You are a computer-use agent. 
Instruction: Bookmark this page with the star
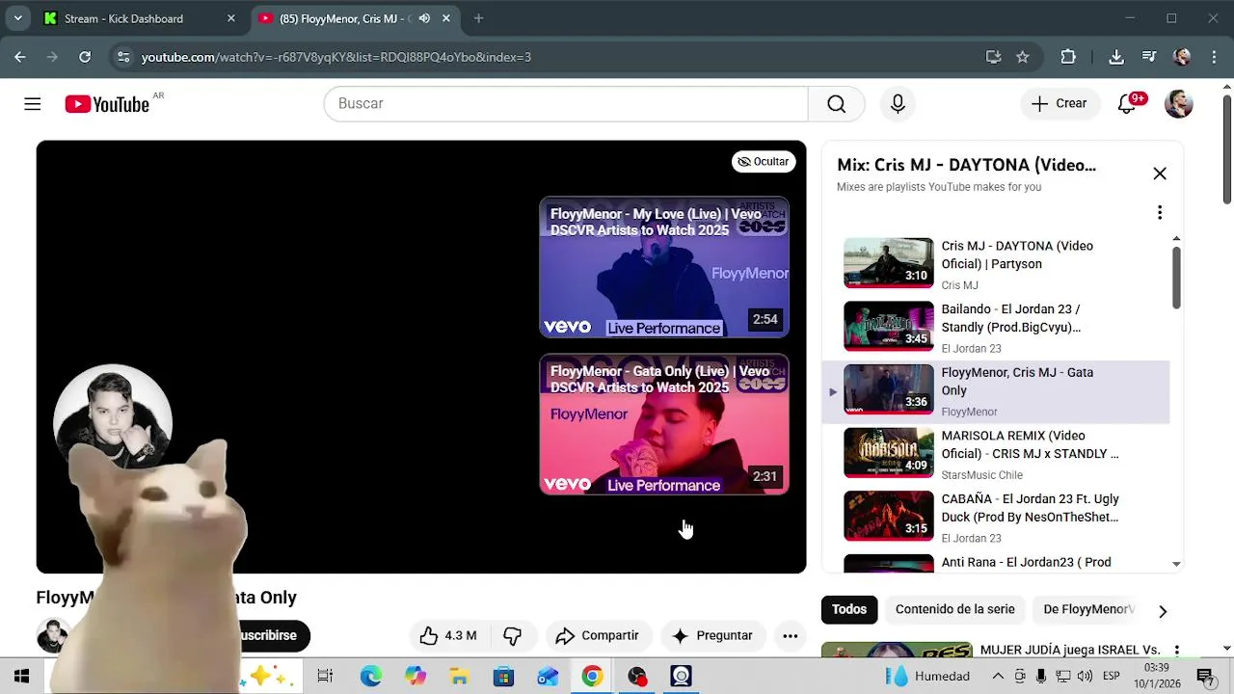click(x=1023, y=57)
